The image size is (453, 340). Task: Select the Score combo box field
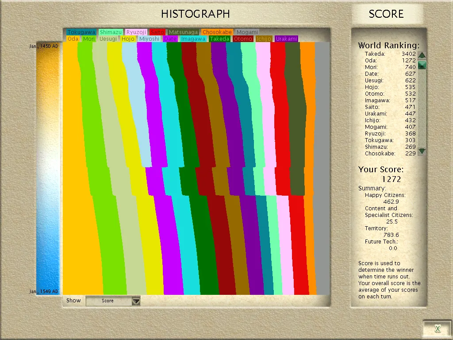click(x=113, y=301)
